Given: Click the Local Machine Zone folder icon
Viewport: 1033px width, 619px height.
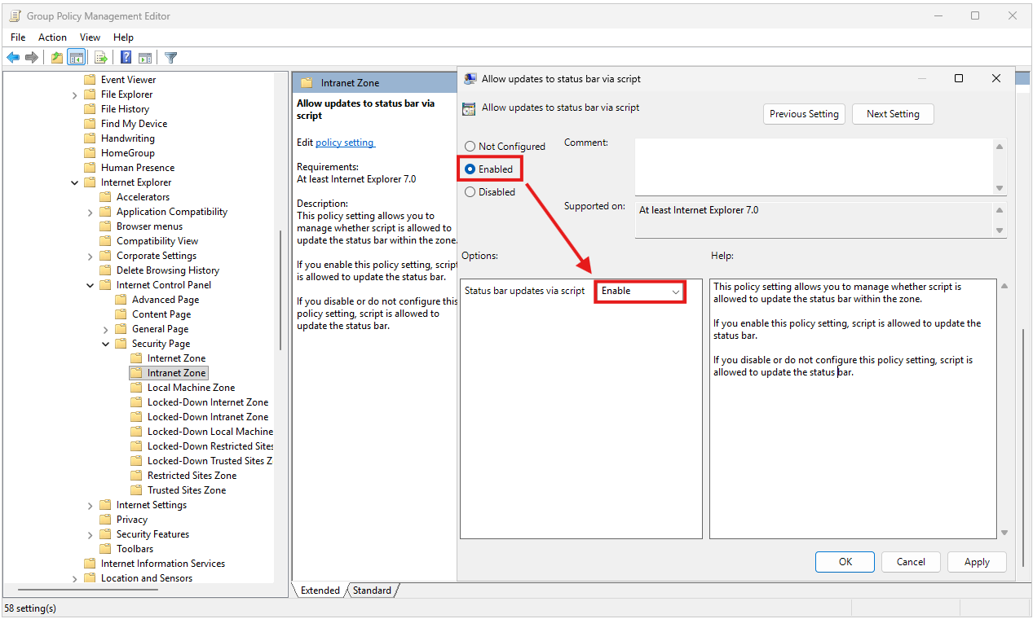Looking at the screenshot, I should click(136, 388).
